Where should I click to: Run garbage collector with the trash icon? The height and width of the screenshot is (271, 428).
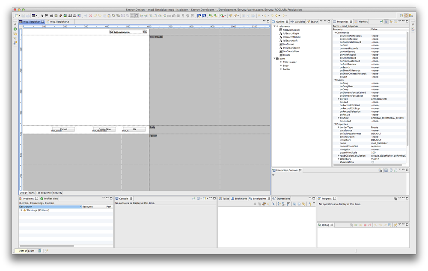tap(40, 250)
